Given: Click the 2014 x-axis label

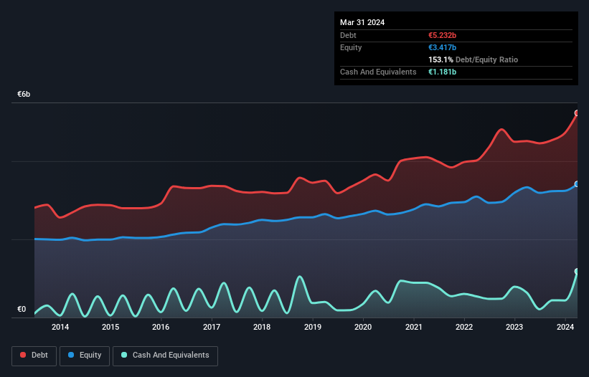Looking at the screenshot, I should (x=60, y=327).
